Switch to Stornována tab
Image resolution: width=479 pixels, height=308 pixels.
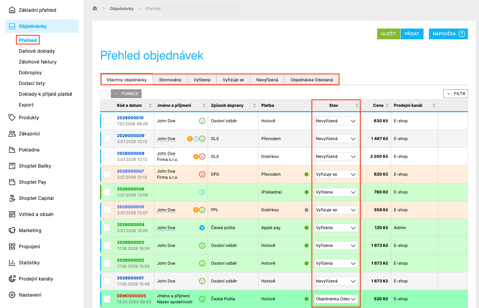tap(170, 80)
